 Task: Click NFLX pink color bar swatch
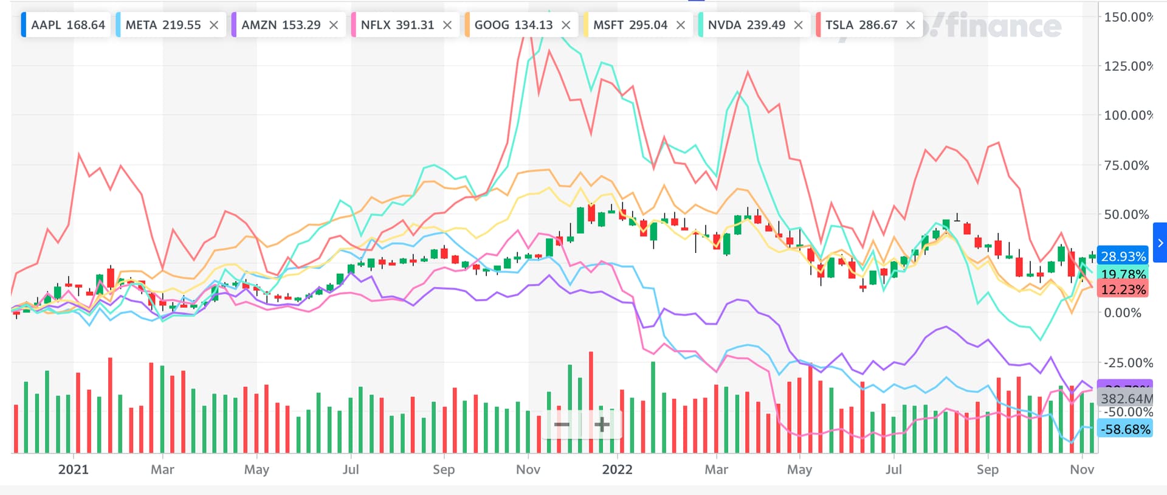tap(353, 25)
